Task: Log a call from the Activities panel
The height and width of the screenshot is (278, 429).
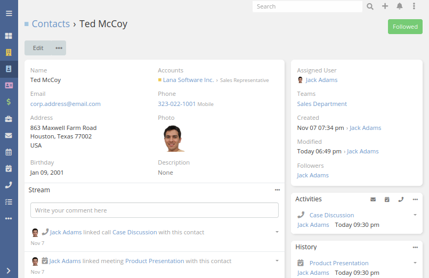Action: 401,200
